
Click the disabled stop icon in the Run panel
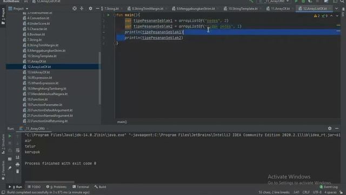click(x=10, y=143)
